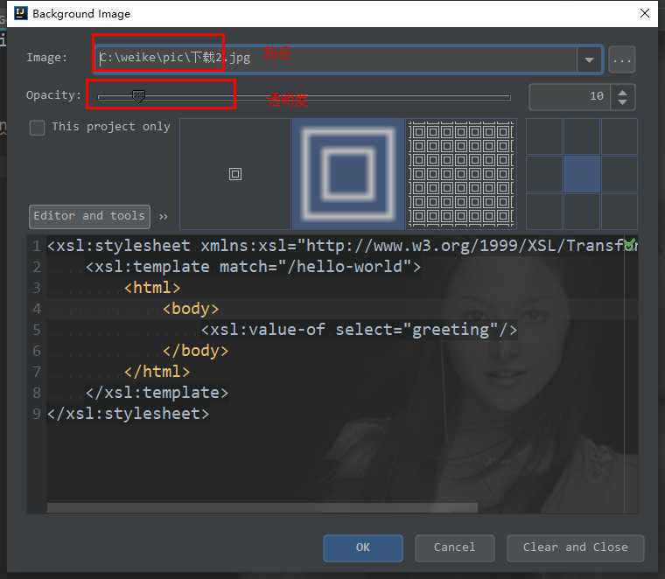
Task: Choose top-left cell in anchor placement grid
Action: pos(544,137)
